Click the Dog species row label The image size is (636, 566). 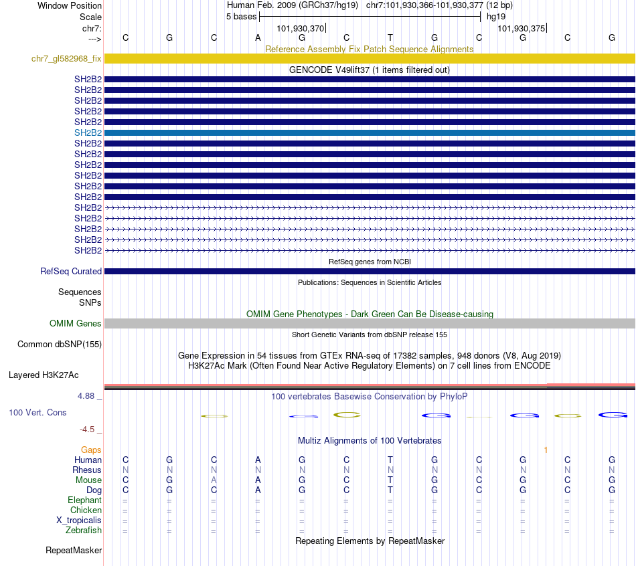pos(94,490)
